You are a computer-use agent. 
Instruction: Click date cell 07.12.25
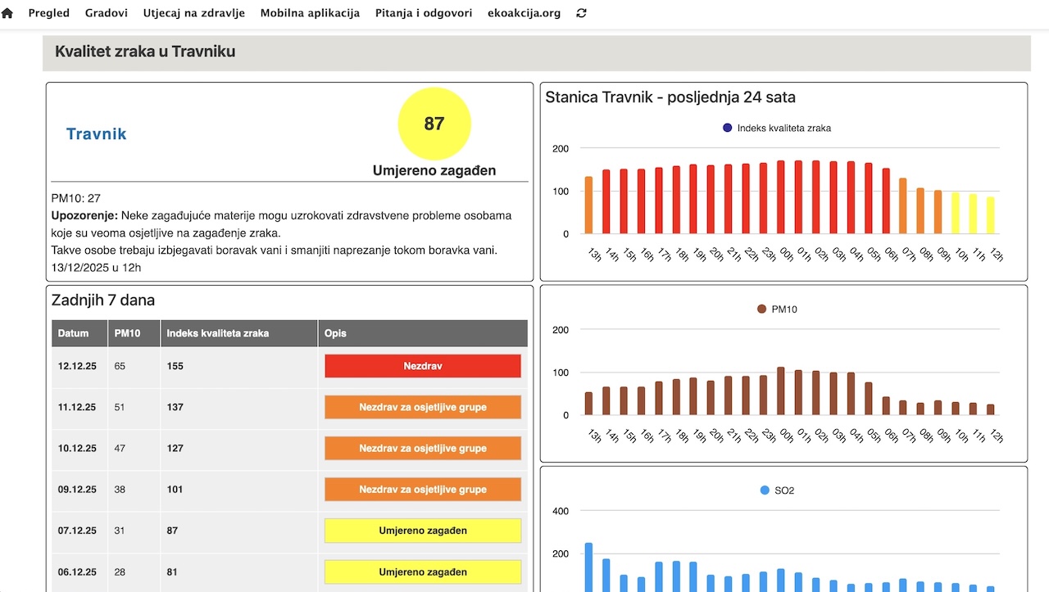click(x=77, y=531)
